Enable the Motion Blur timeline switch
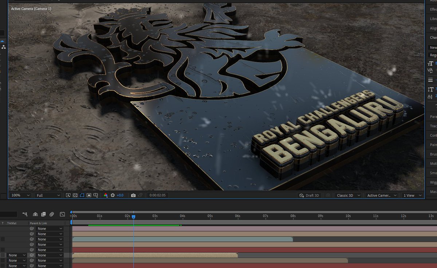Viewport: 437px width, 268px height. [52, 215]
